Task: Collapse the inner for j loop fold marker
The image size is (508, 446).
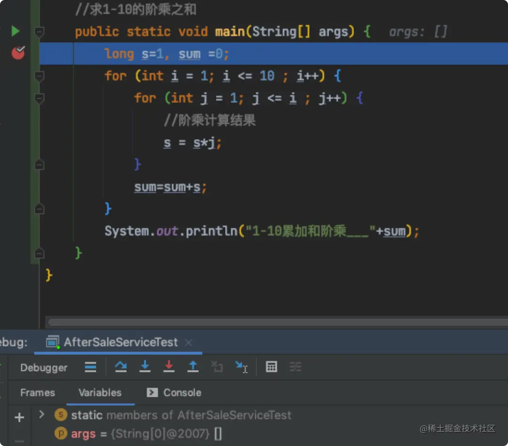Action: (x=39, y=98)
